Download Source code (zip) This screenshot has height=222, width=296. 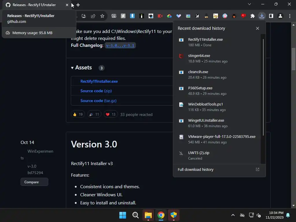click(x=96, y=91)
